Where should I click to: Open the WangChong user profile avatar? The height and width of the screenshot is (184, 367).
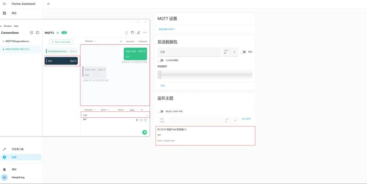pyautogui.click(x=4, y=177)
